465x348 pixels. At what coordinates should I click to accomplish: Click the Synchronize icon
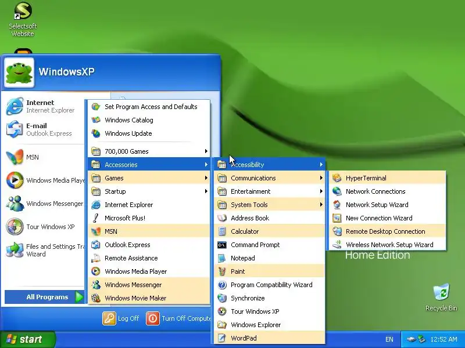tap(222, 298)
